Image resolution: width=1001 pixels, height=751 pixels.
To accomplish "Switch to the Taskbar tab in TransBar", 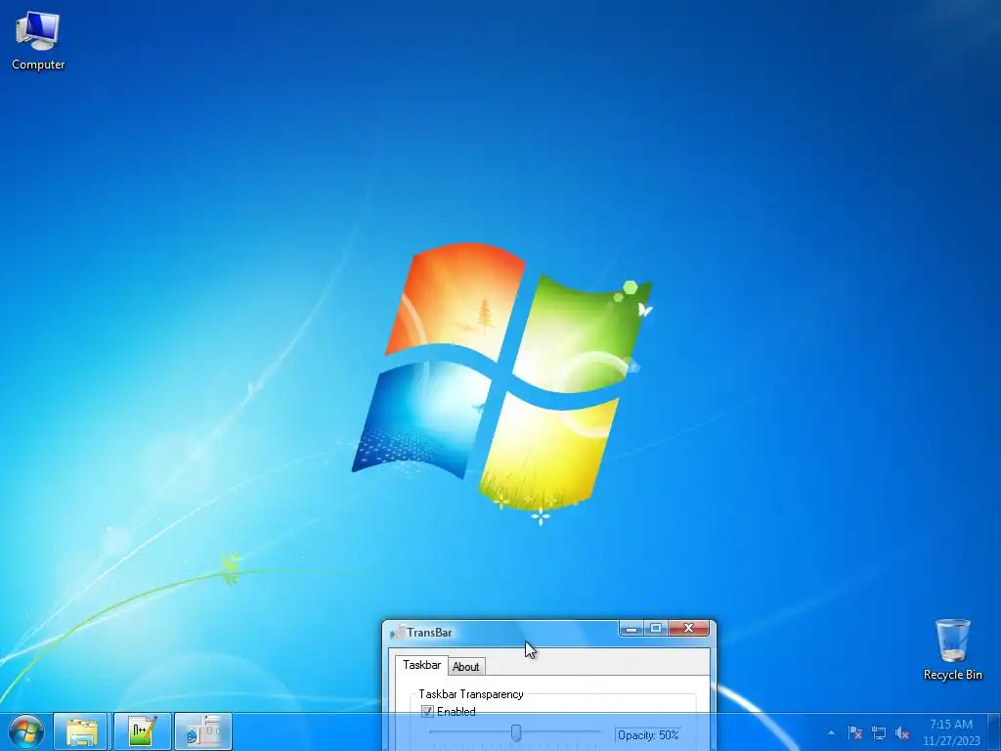I will 421,665.
